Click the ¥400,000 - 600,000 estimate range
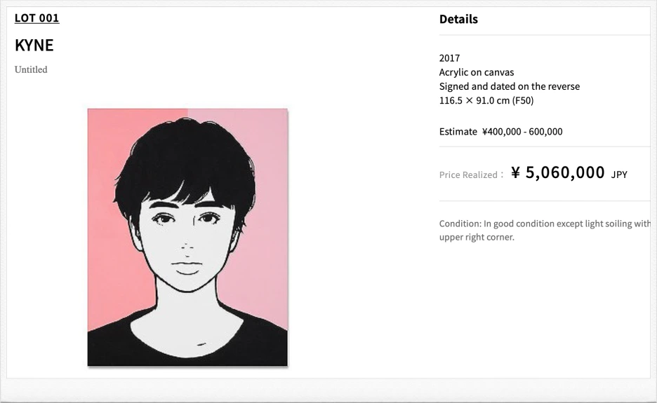This screenshot has height=403, width=657. [x=522, y=132]
